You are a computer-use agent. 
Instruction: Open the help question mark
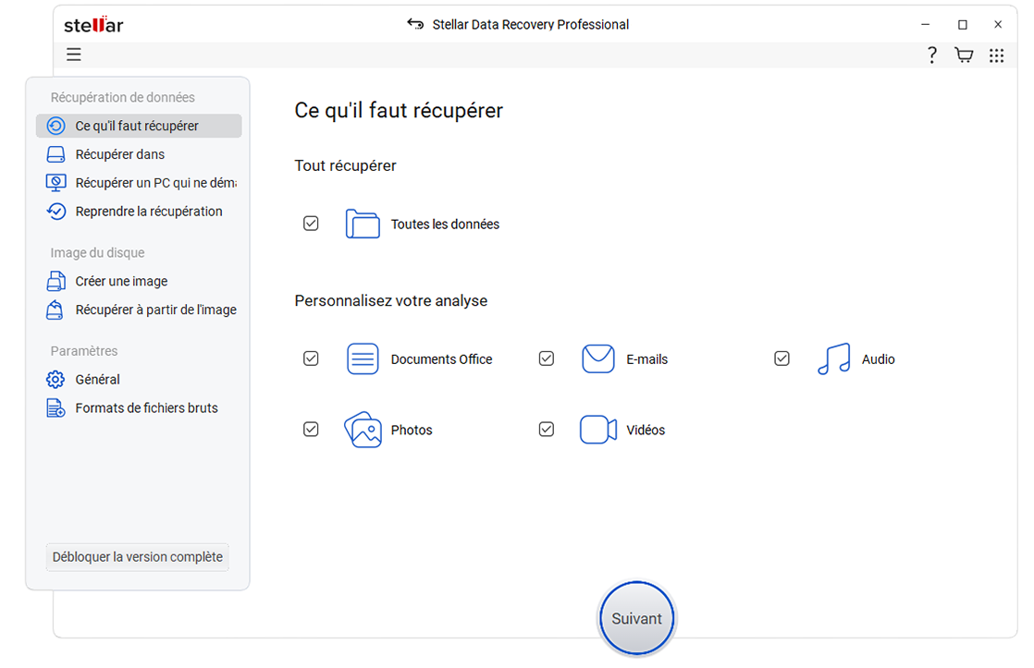[x=931, y=55]
